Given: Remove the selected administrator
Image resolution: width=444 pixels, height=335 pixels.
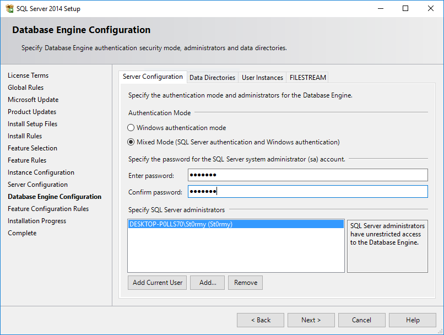Looking at the screenshot, I should 245,283.
